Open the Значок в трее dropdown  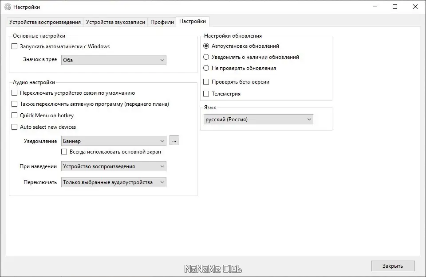114,60
